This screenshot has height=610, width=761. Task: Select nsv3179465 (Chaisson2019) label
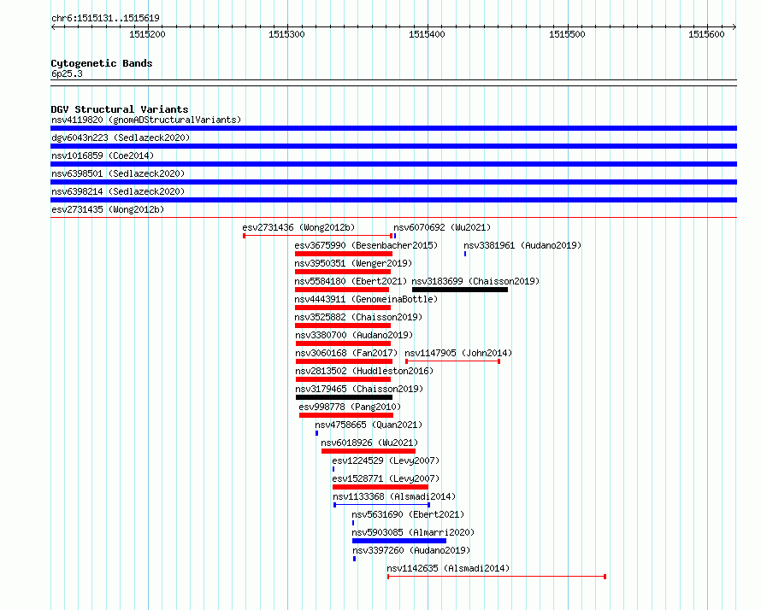[x=360, y=389]
